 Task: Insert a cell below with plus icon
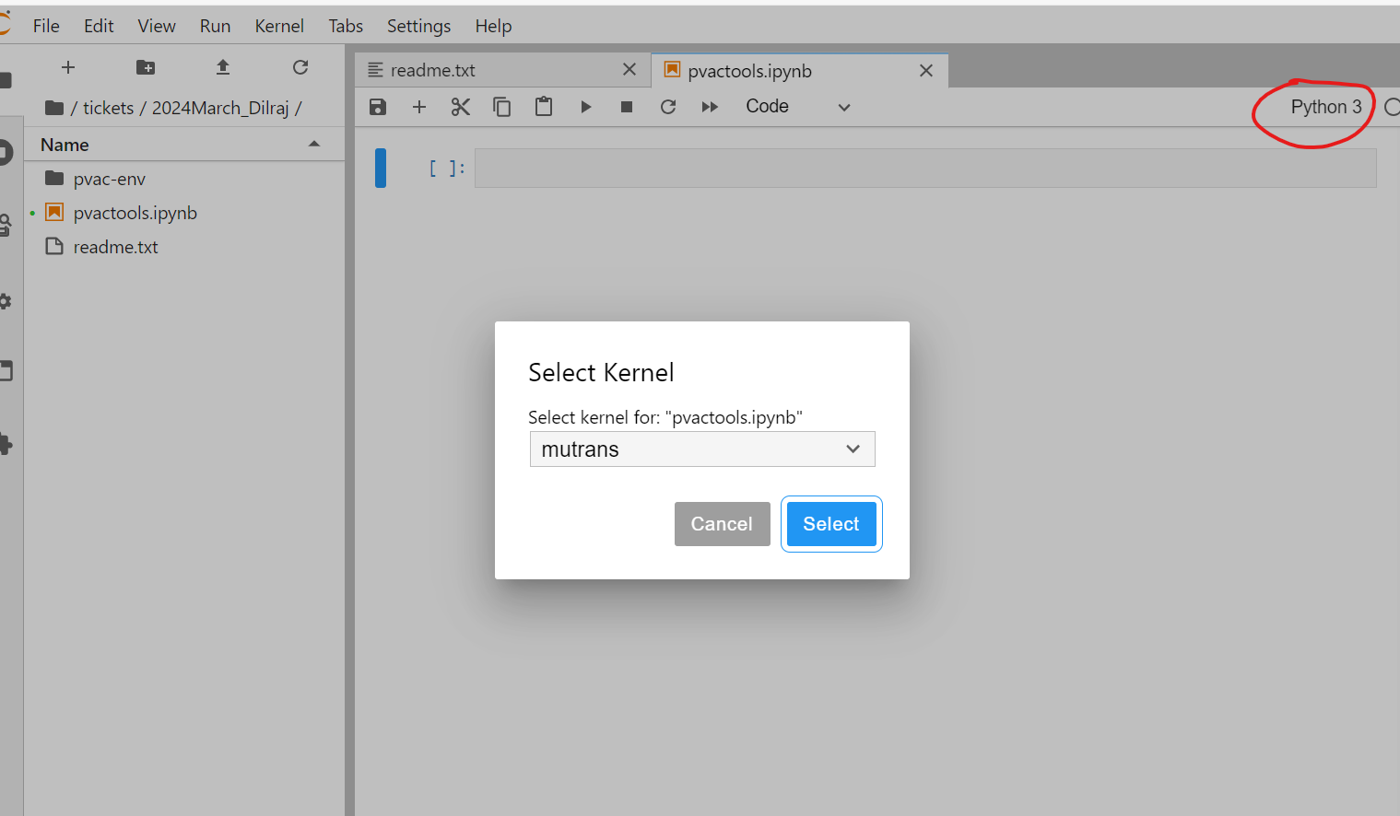(419, 107)
